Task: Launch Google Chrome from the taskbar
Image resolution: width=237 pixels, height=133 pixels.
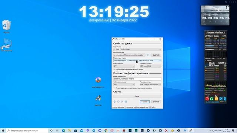Action: (x=106, y=130)
